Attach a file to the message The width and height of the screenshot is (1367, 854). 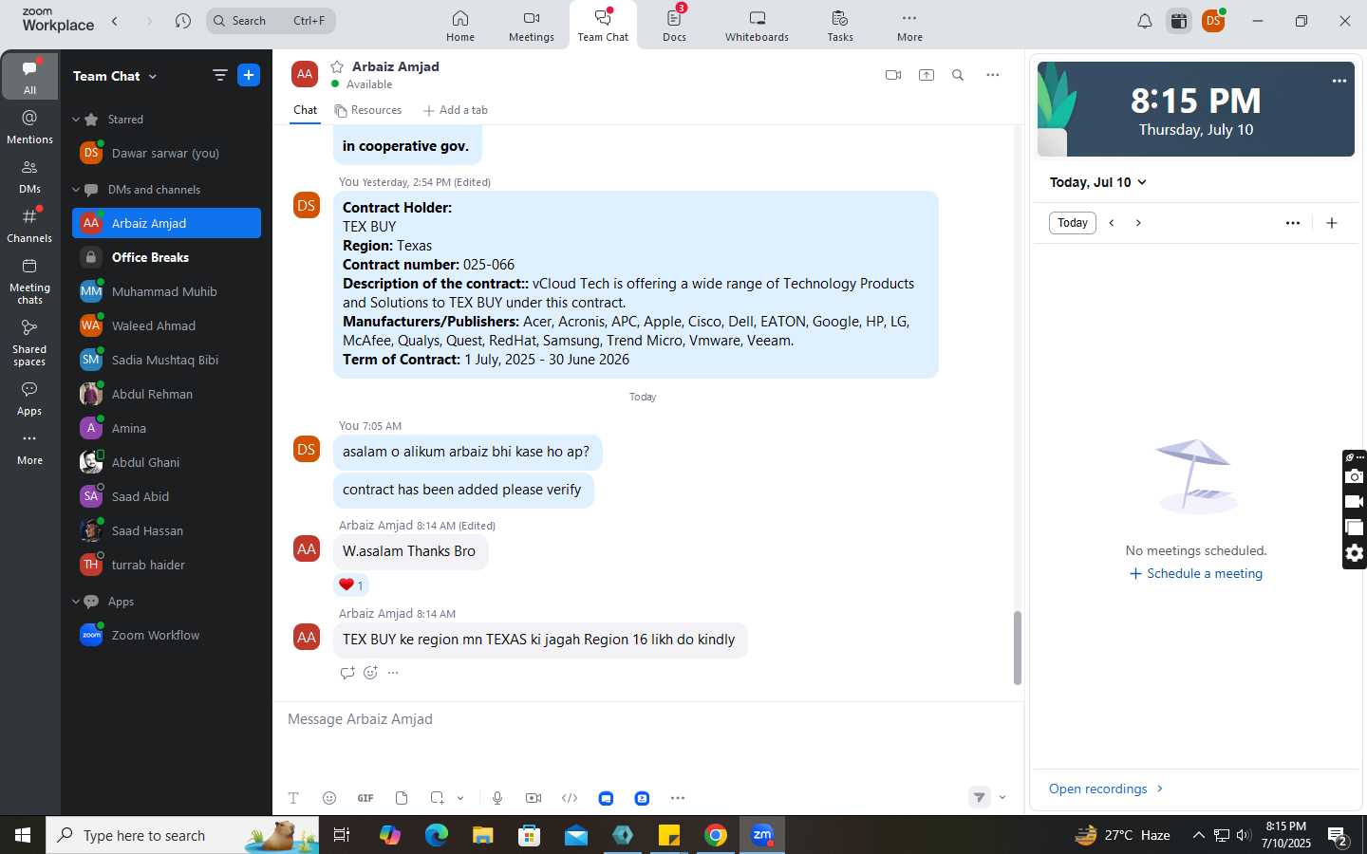coord(402,798)
